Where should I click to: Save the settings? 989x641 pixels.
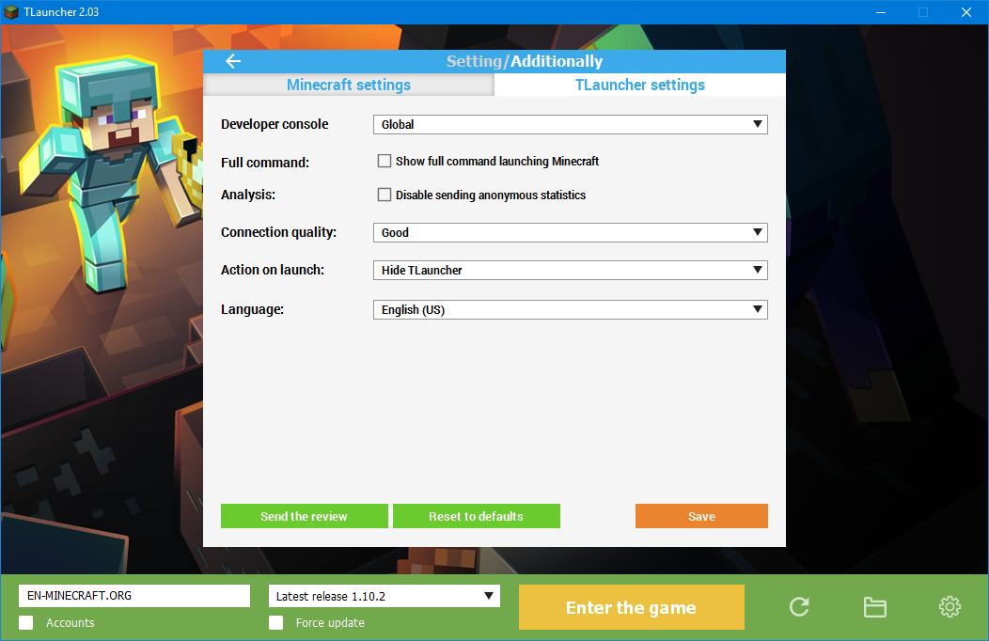coord(701,516)
